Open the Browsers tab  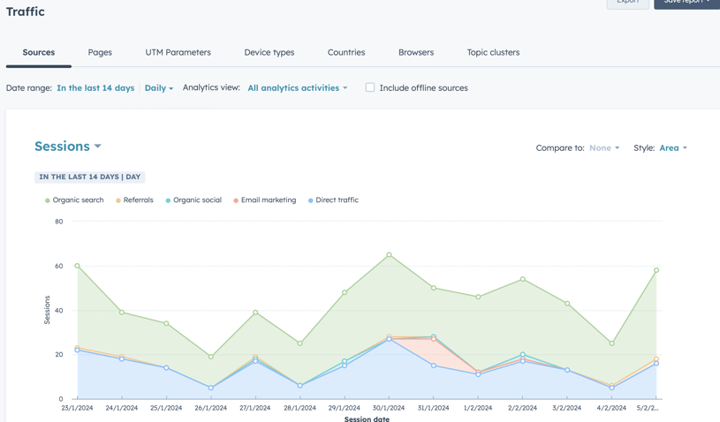(x=416, y=52)
